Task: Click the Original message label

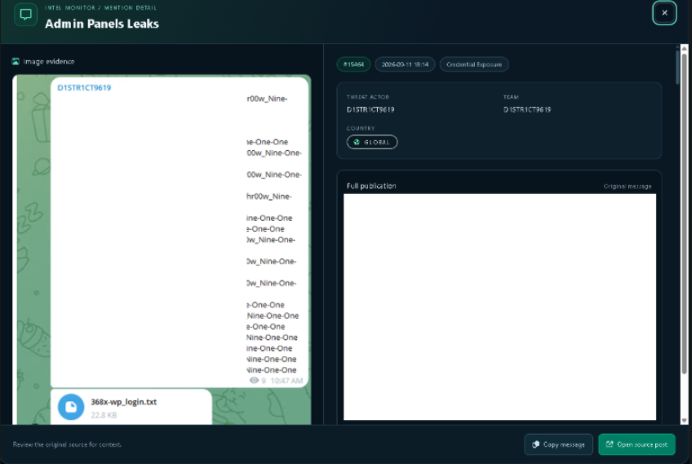Action: (627, 187)
